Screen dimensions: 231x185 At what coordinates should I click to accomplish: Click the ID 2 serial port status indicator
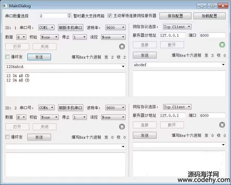point(122,127)
